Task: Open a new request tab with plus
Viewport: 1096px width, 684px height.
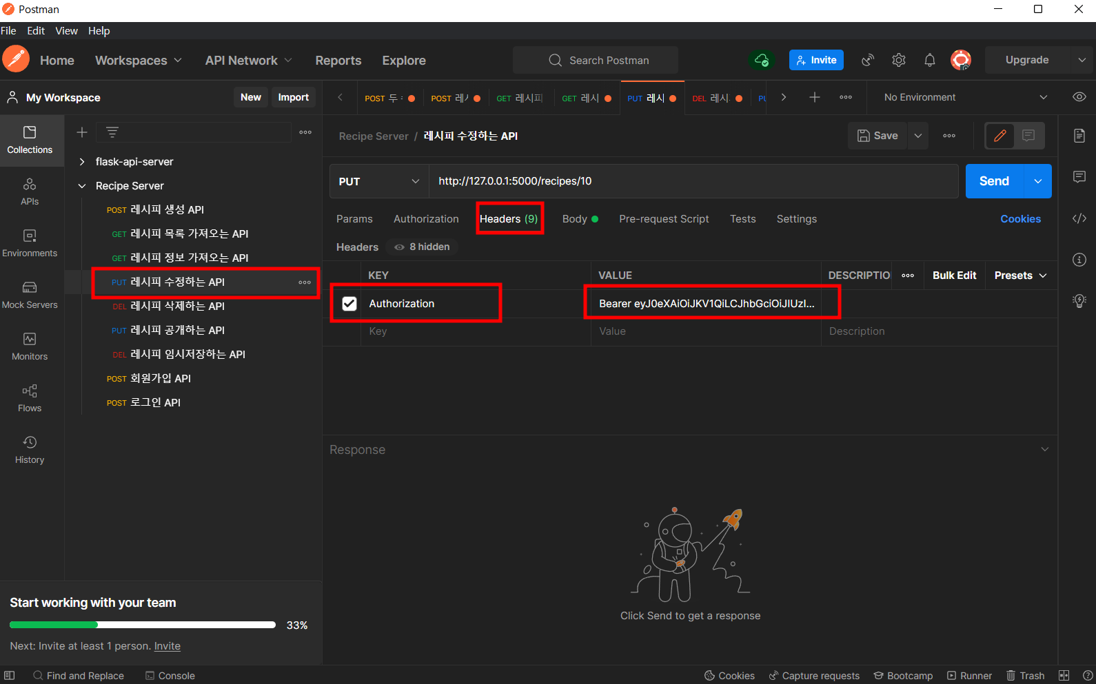Action: click(815, 97)
